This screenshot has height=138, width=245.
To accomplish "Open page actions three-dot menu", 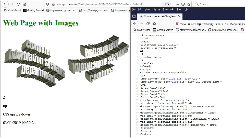I will pos(177,4).
